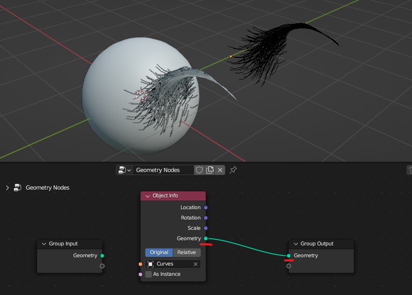Collapse the Group Input node
The image size is (412, 295).
(x=44, y=244)
